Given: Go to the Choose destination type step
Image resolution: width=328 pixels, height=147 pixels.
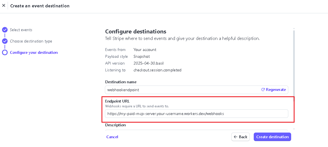Looking at the screenshot, I should click(x=31, y=41).
